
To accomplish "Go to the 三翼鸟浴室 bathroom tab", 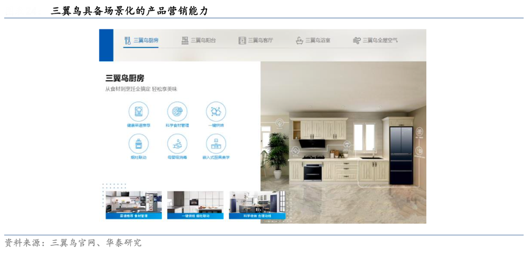I will pyautogui.click(x=313, y=40).
